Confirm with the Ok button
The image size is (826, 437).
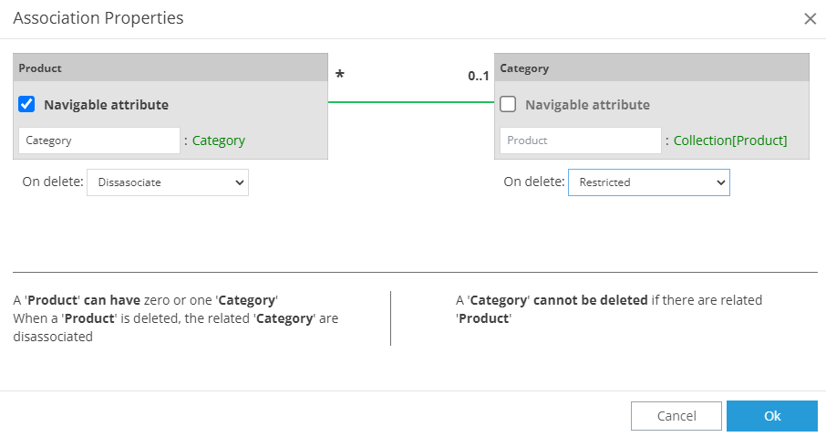tap(772, 416)
